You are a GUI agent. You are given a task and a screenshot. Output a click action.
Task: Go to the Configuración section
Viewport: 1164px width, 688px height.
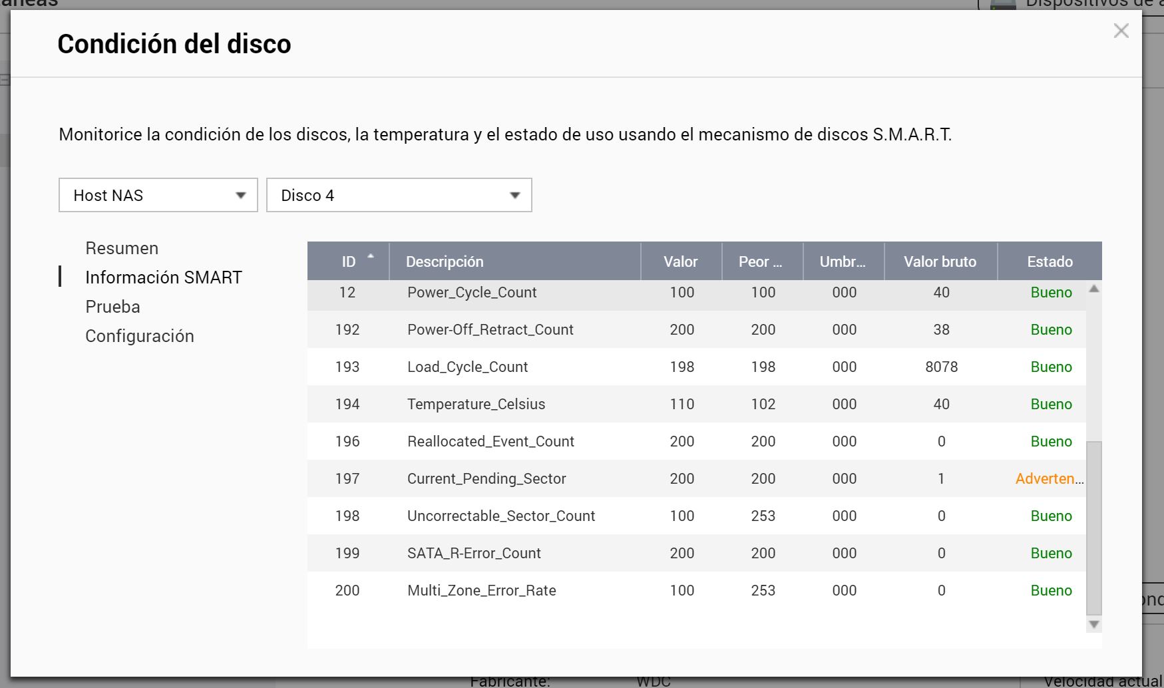(139, 336)
